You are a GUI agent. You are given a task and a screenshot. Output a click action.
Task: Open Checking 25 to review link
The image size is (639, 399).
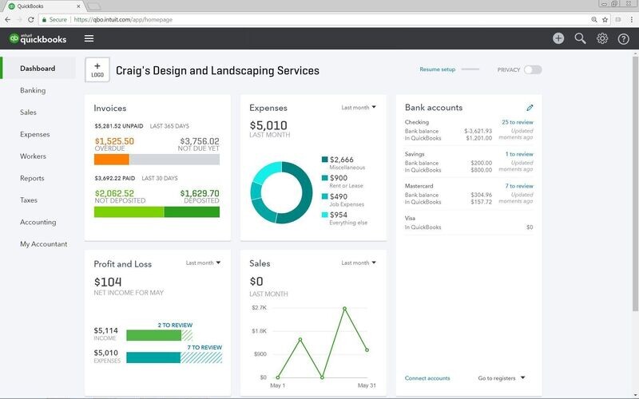(517, 122)
